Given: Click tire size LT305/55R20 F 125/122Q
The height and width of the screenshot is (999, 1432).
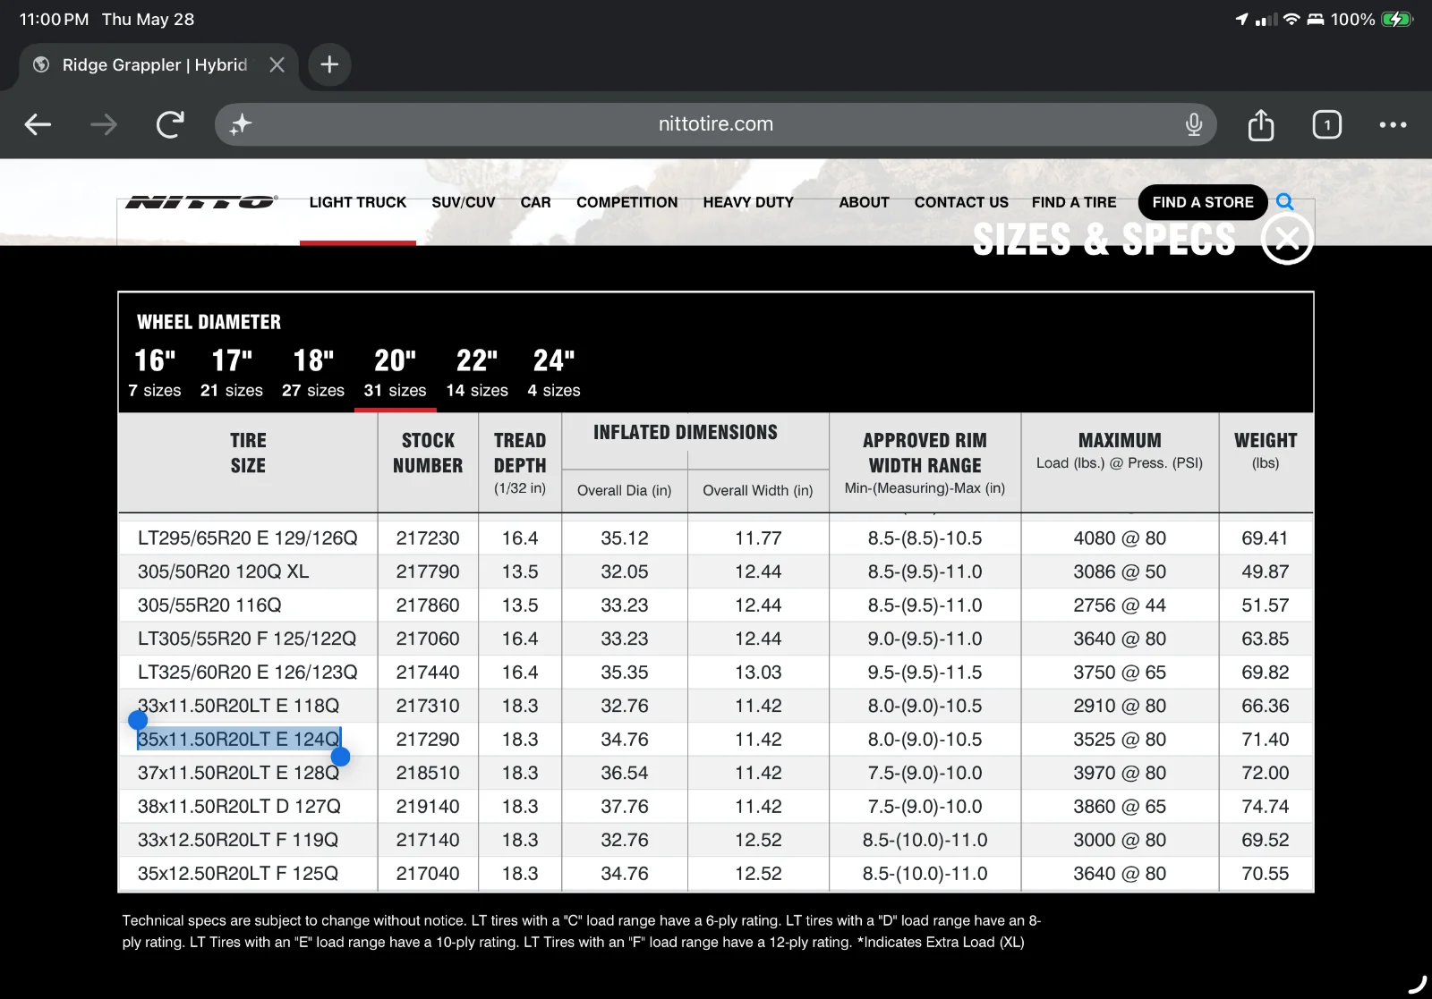Looking at the screenshot, I should click(247, 639).
